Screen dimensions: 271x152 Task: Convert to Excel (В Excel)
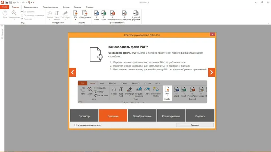(104, 15)
